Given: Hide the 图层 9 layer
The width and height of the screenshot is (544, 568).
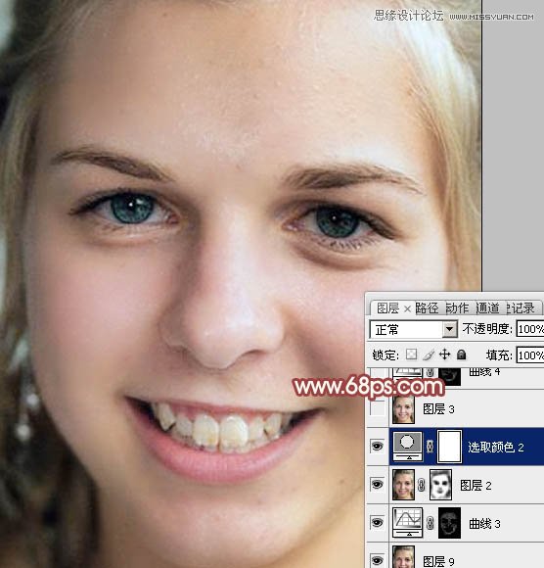Looking at the screenshot, I should 378,560.
